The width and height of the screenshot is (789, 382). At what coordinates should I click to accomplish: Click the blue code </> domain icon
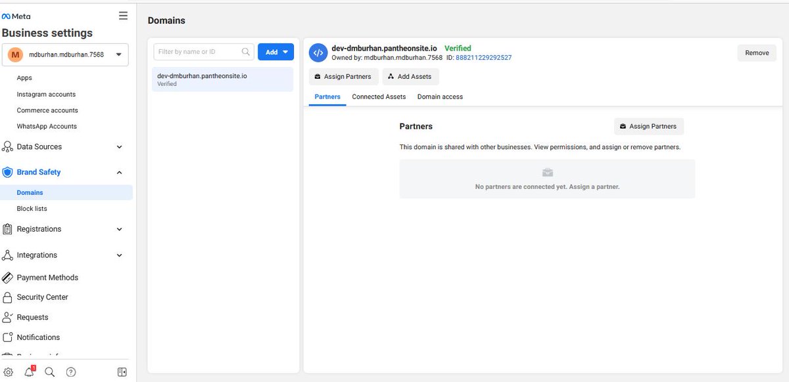(x=318, y=53)
